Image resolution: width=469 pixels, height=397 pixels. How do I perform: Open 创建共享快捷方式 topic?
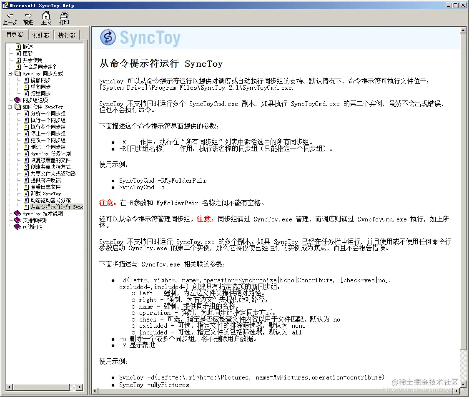[x=50, y=167]
